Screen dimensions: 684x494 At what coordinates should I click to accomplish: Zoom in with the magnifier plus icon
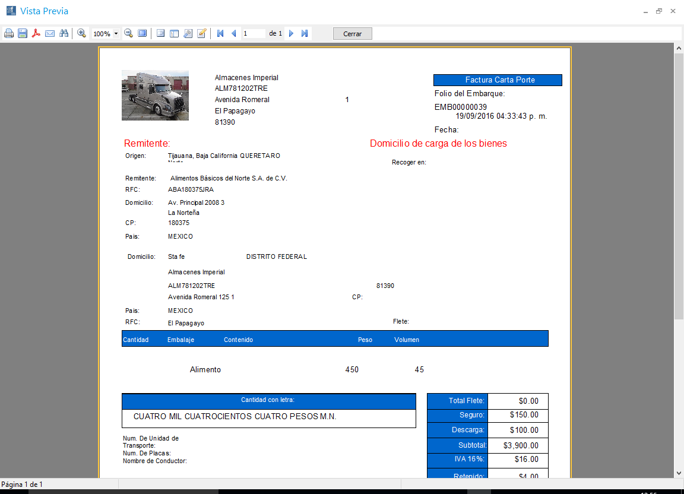82,34
